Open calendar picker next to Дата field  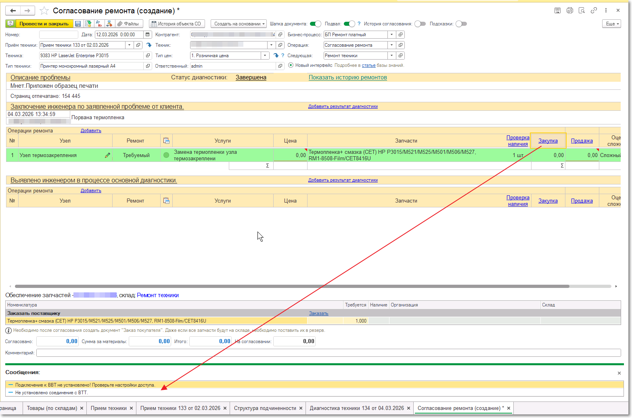click(148, 35)
